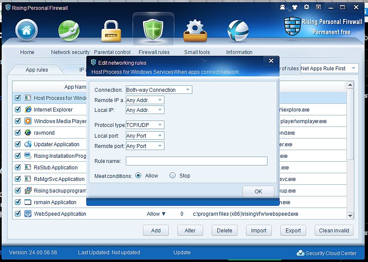Viewport: 368px width, 262px height.
Task: Open Network security globe icon
Action: (x=69, y=30)
